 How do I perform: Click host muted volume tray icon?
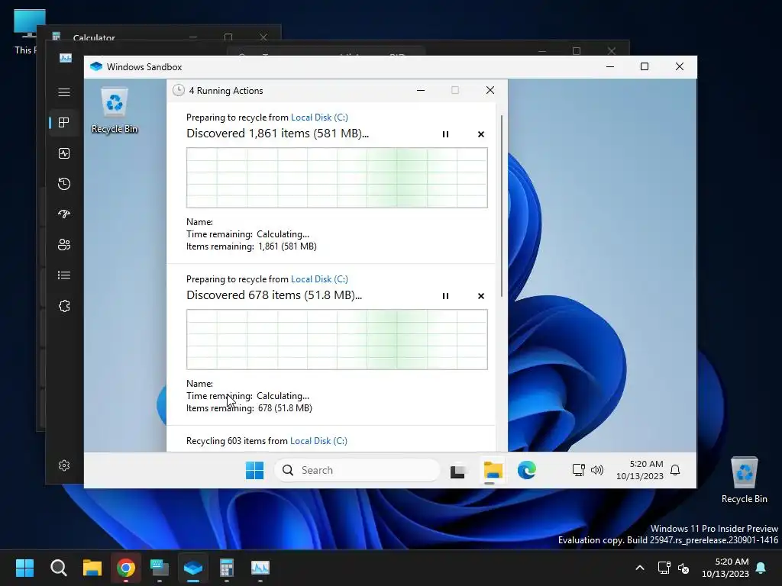[x=683, y=568]
